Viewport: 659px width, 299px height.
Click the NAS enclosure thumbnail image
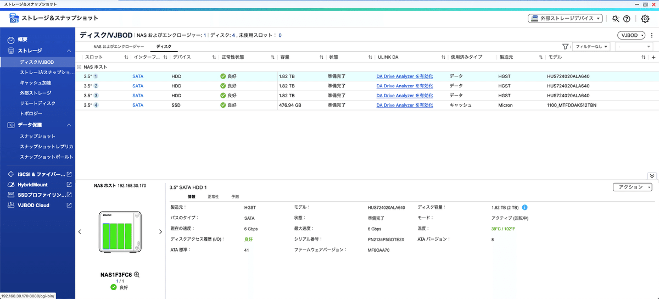point(120,232)
